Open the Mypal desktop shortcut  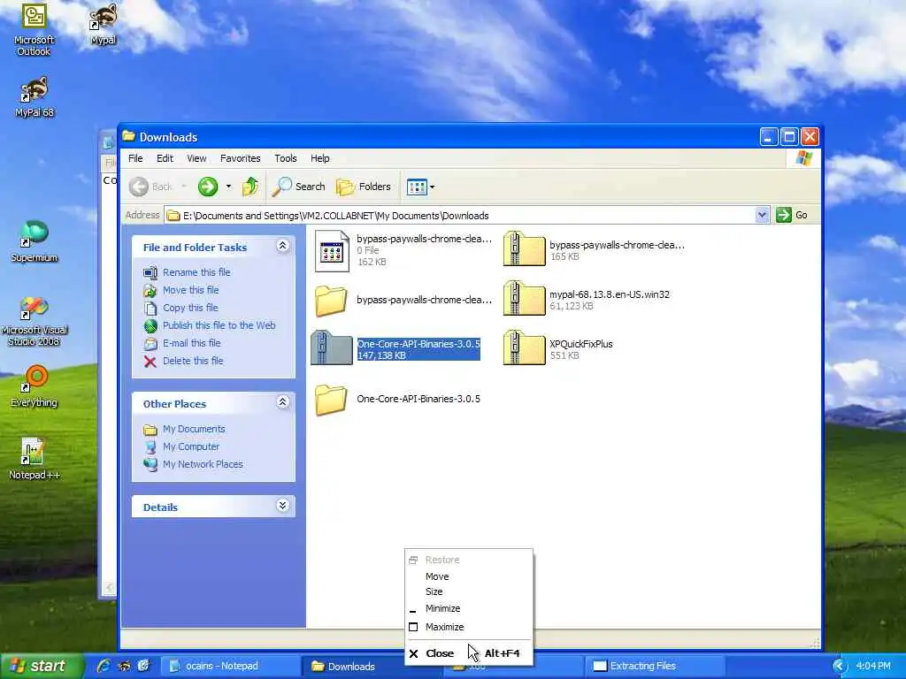(104, 26)
